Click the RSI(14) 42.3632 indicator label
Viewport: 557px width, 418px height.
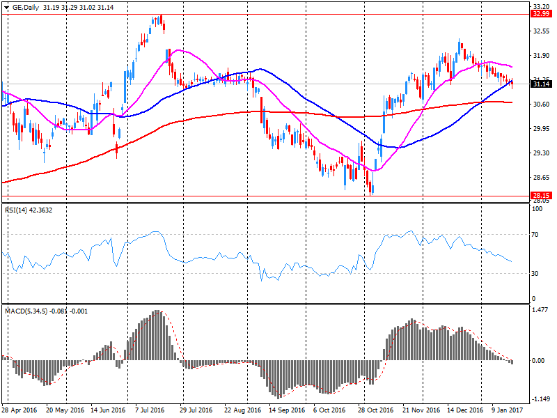29,210
